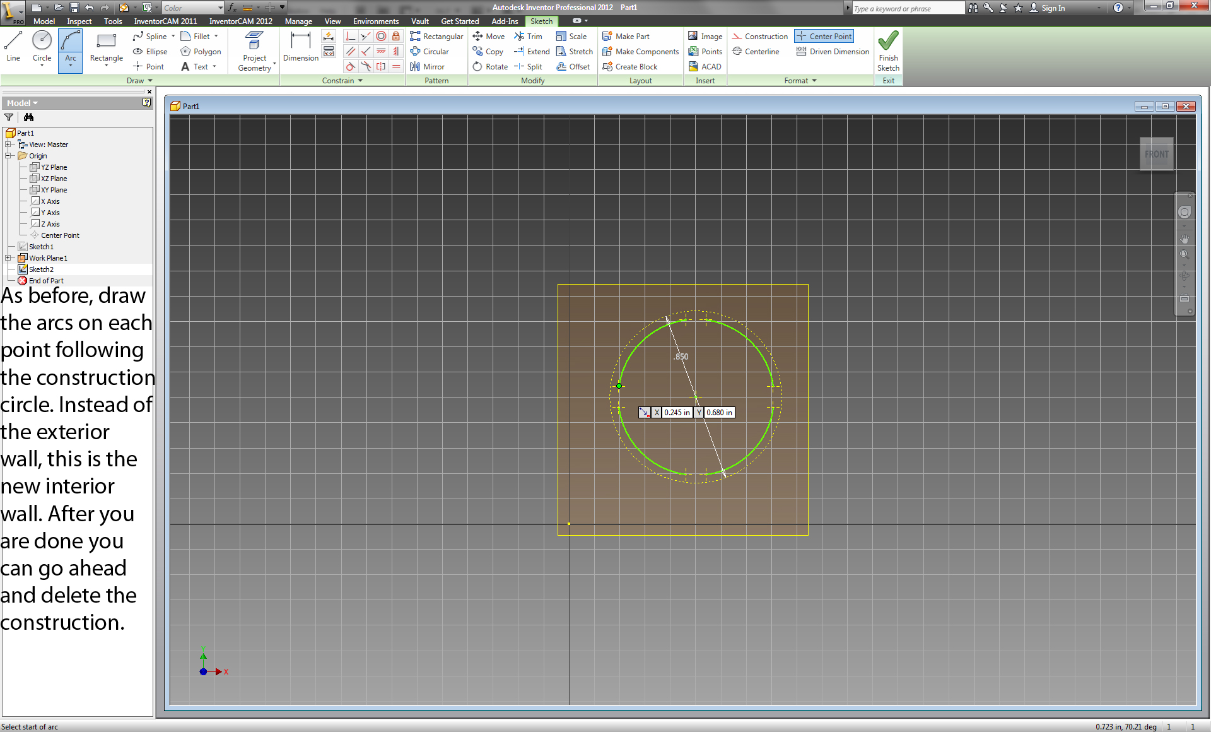Open the browser filter icon

(9, 117)
